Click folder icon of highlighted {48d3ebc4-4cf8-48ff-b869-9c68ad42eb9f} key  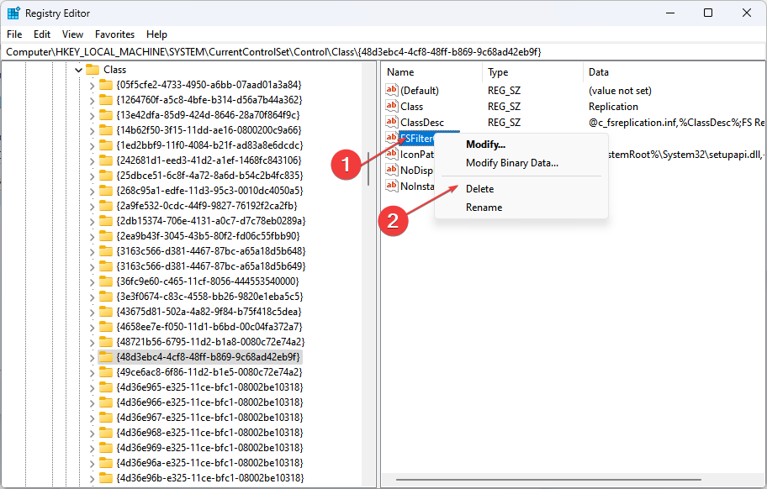(106, 357)
